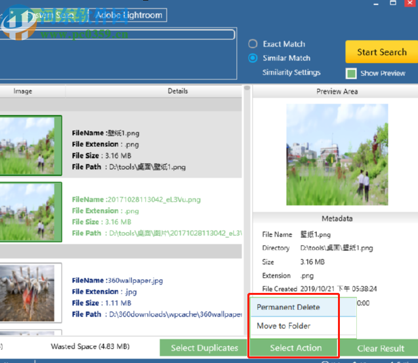Click the FileName 壁纸1.png text
The image size is (418, 363).
point(106,133)
